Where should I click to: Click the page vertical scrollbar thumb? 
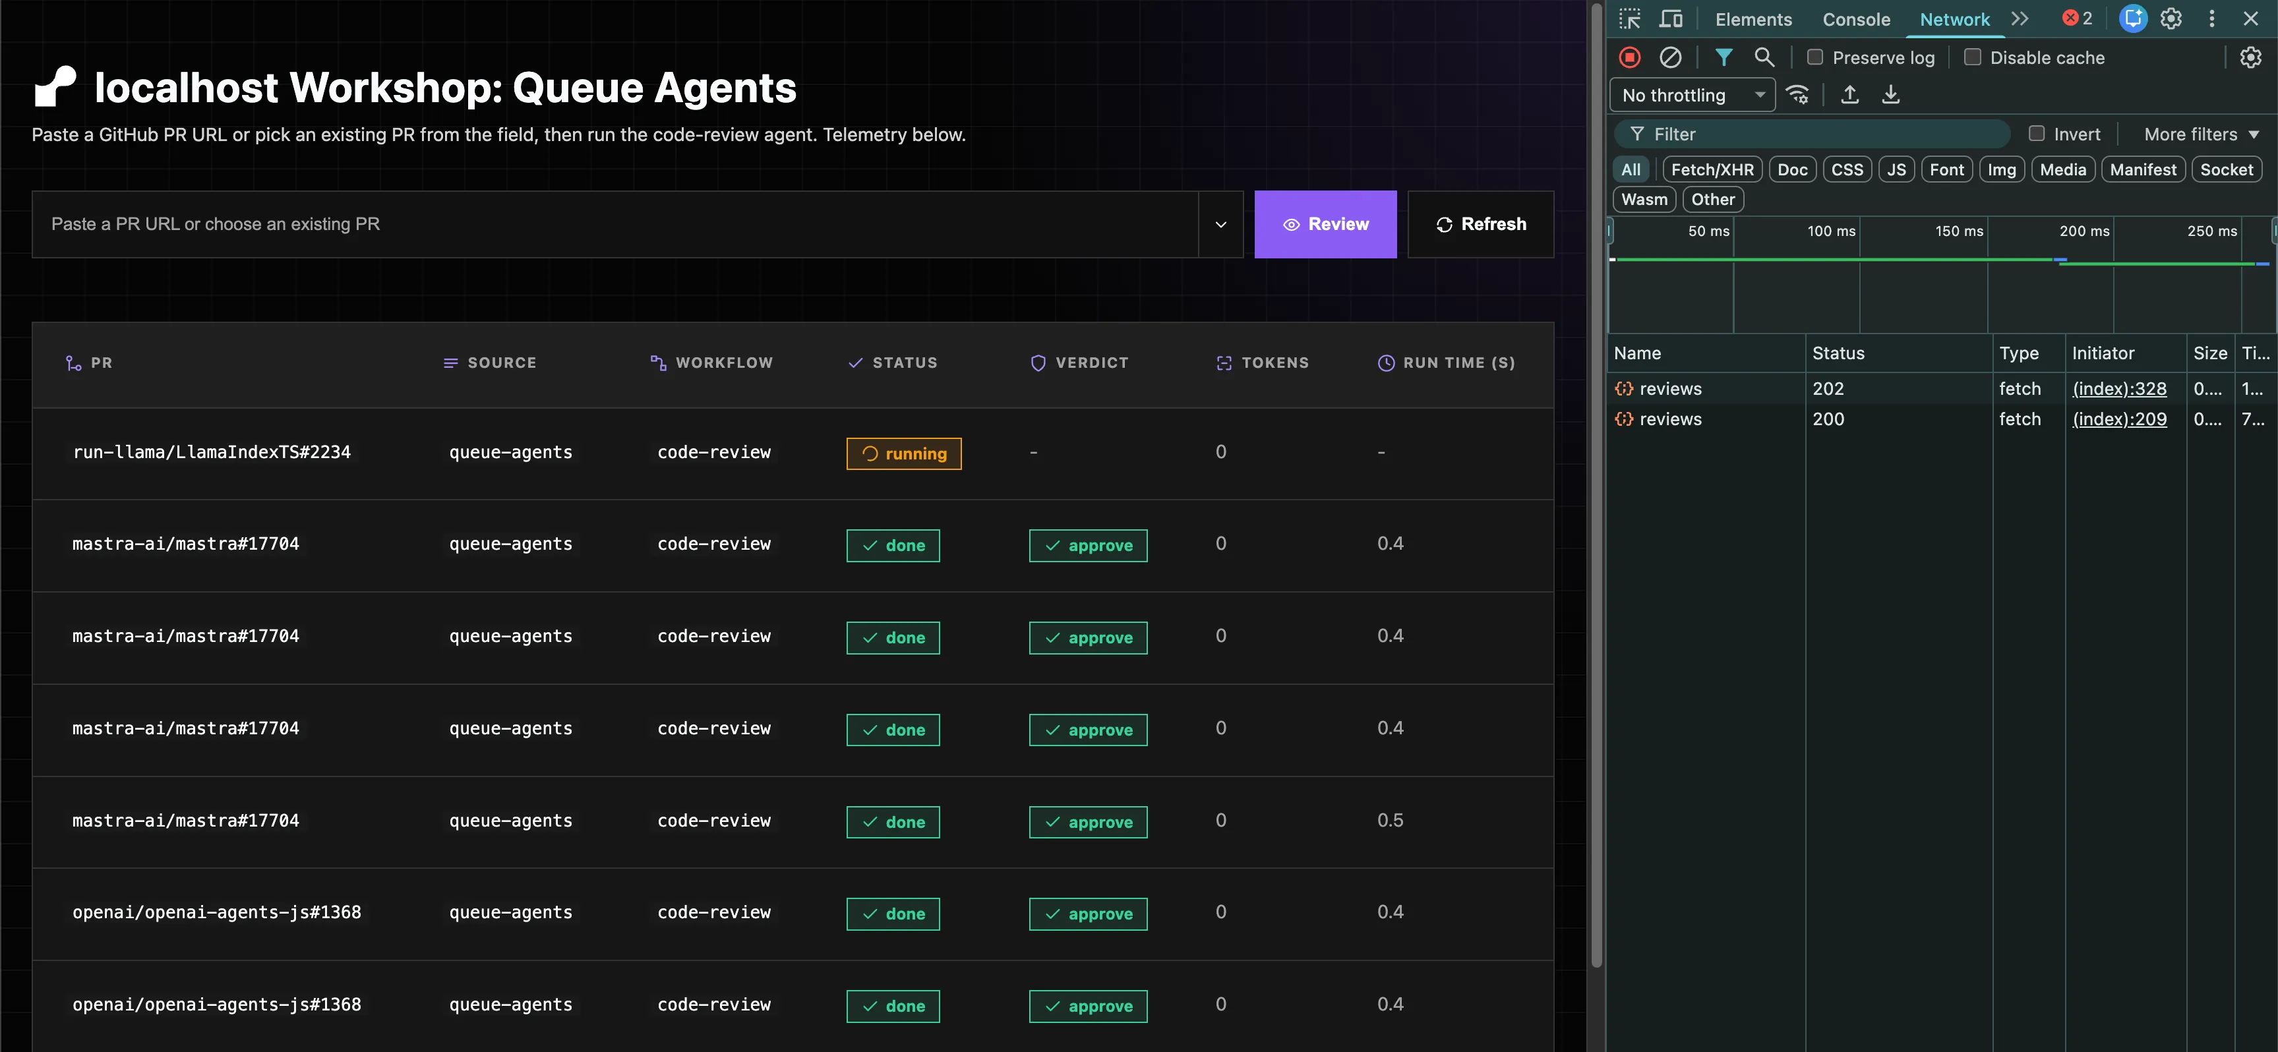1596,484
